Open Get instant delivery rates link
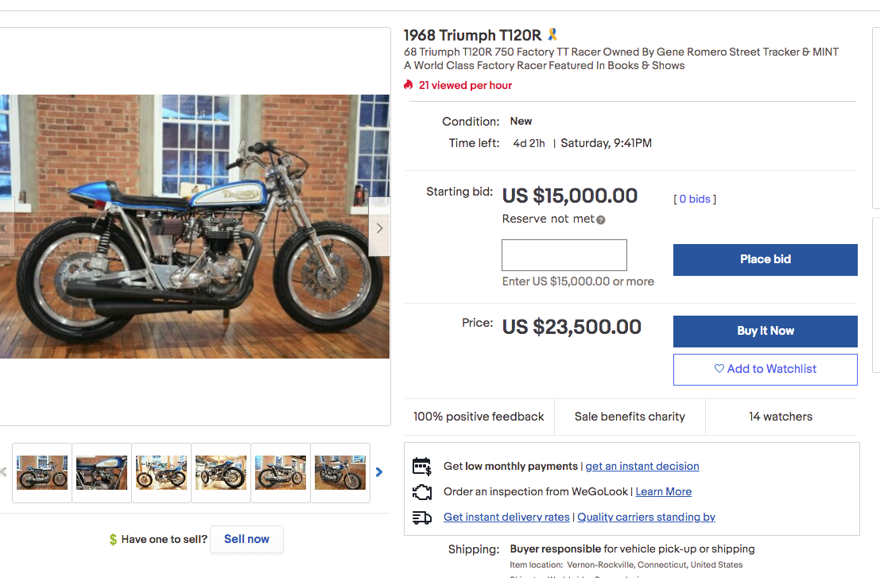This screenshot has width=880, height=578. (506, 517)
